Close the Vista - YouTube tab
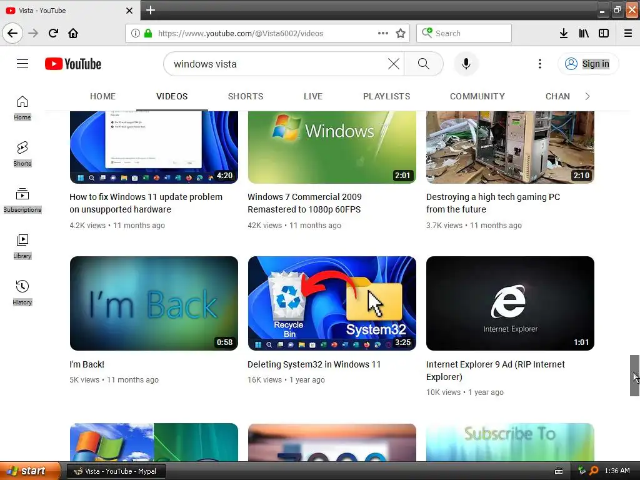This screenshot has width=640, height=480. click(x=129, y=11)
